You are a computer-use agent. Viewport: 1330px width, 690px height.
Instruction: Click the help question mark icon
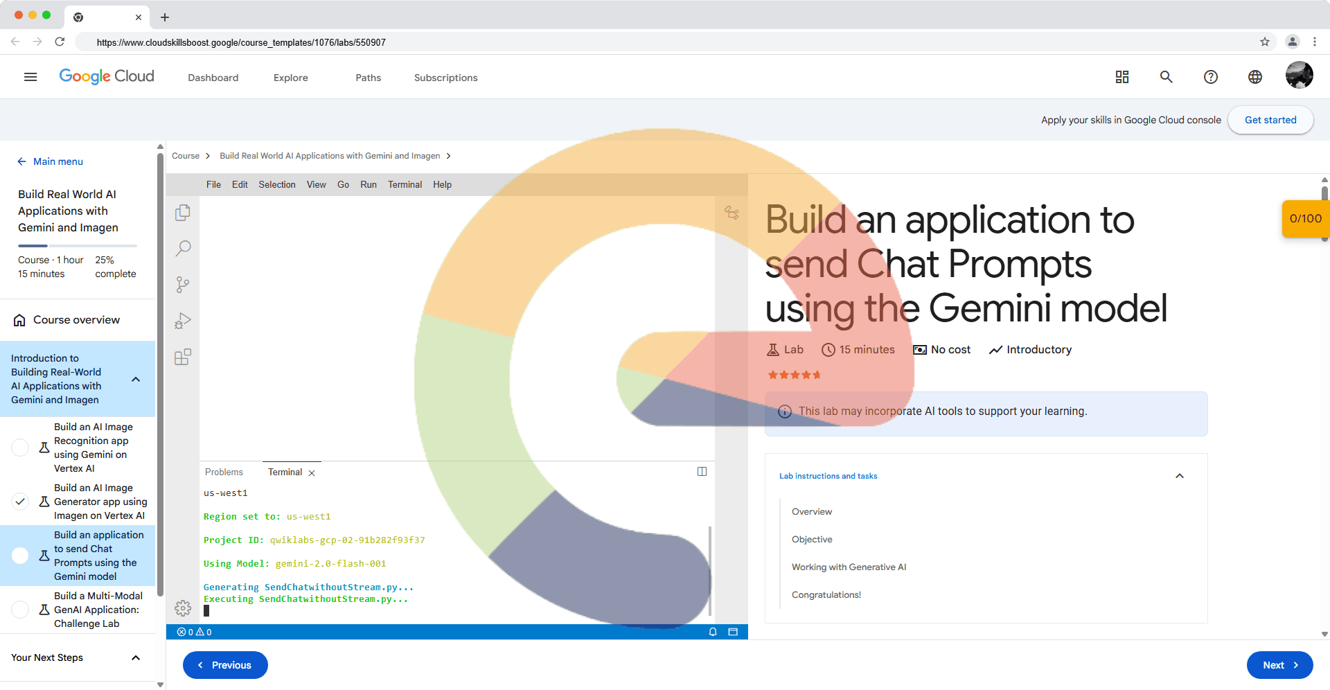coord(1210,77)
